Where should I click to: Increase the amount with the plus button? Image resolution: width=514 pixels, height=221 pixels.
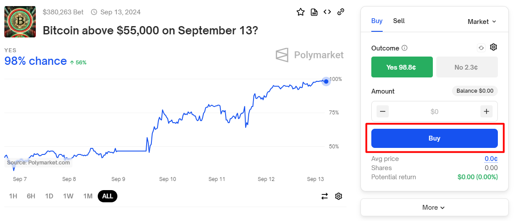[486, 111]
